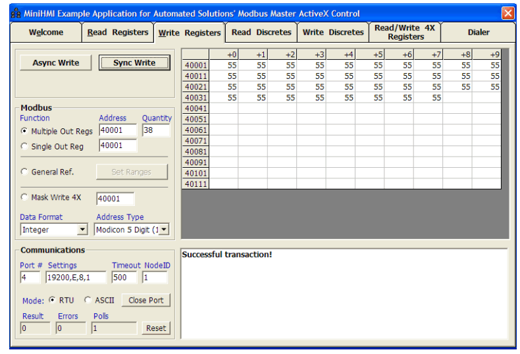The image size is (520, 354).
Task: Click the disabled Set Ranges button
Action: 132,172
